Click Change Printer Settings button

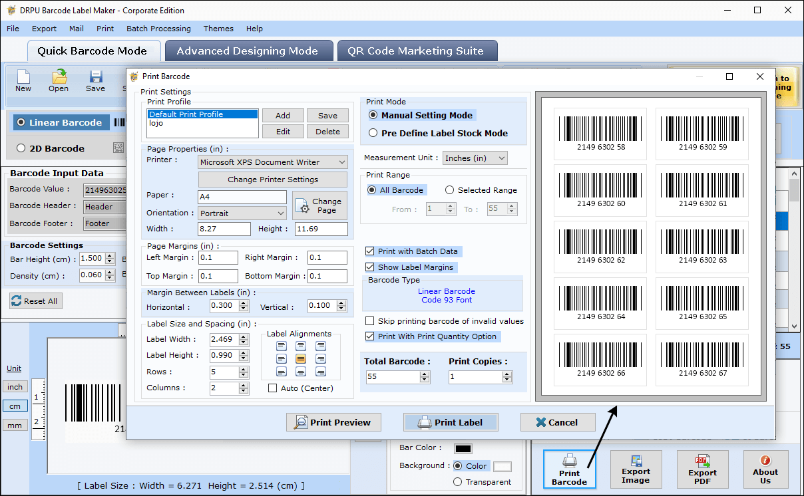(273, 180)
